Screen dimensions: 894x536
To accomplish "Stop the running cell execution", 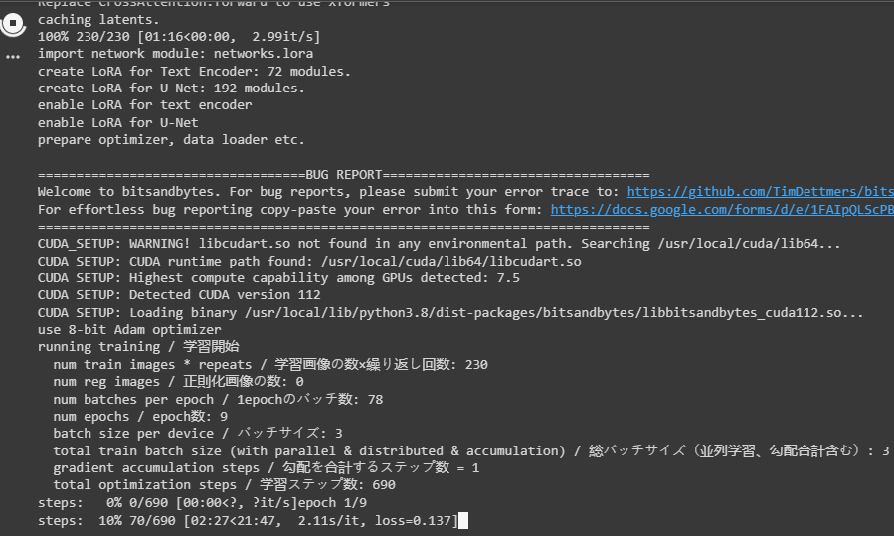I will [13, 24].
